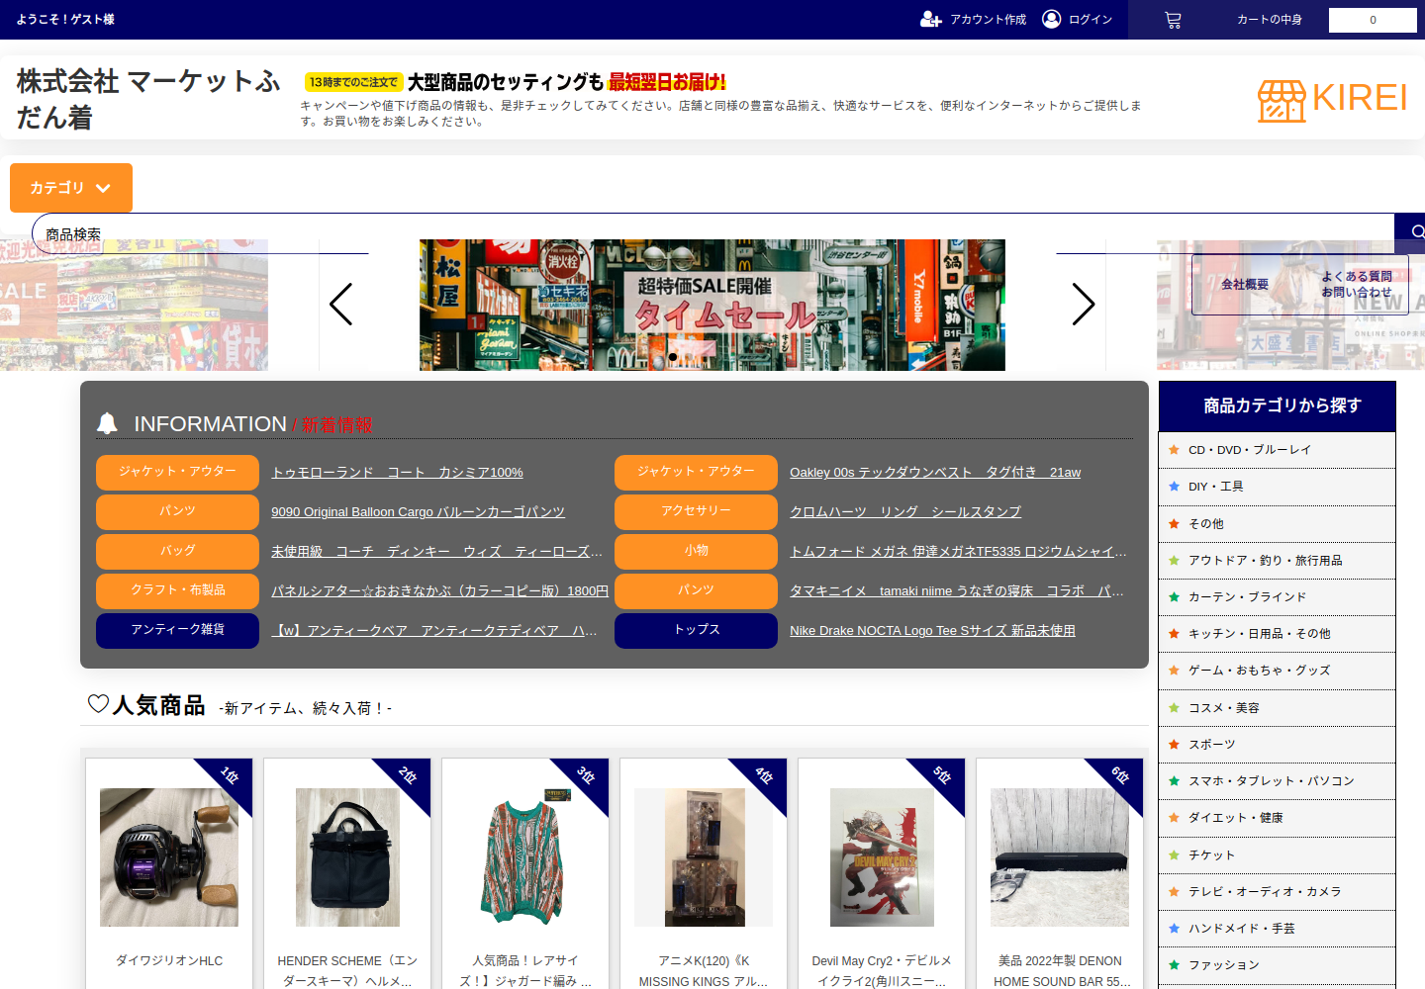Open the Devil May Cry2 product thumbnail

pos(882,857)
